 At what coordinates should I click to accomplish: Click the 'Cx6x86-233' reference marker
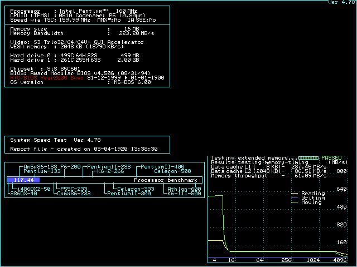tap(74, 194)
